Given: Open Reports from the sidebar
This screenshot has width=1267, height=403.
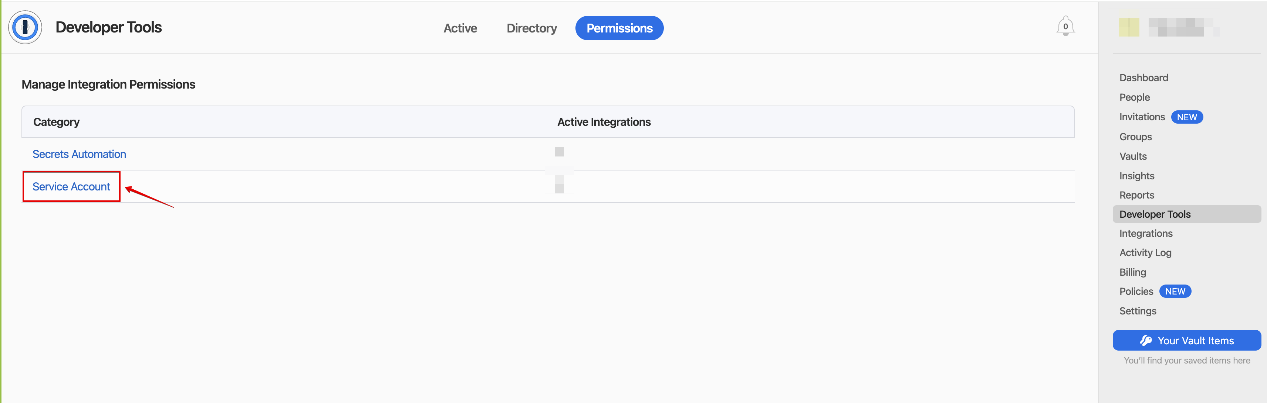Looking at the screenshot, I should click(1136, 195).
